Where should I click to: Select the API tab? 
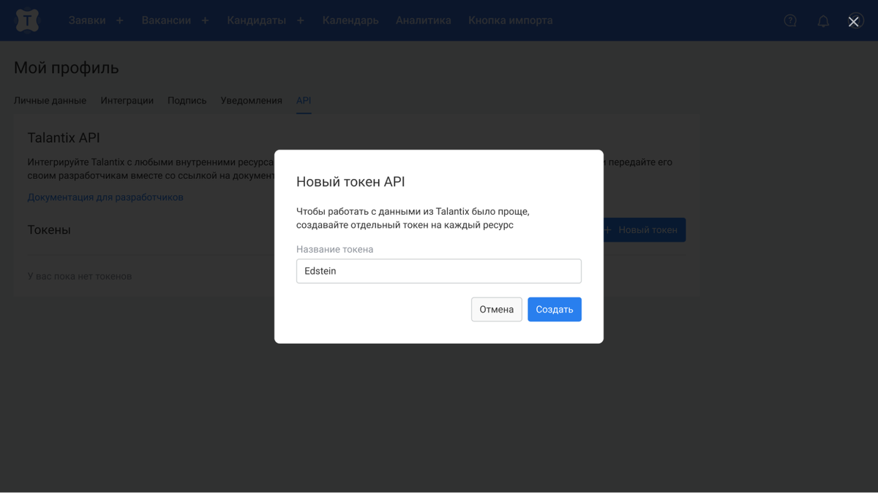click(x=304, y=100)
